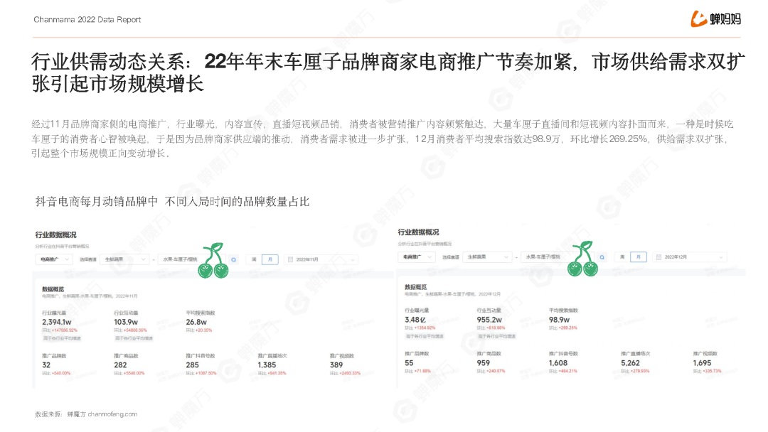
Task: Click the 平均搜索指数 value 26.8w
Action: click(196, 322)
